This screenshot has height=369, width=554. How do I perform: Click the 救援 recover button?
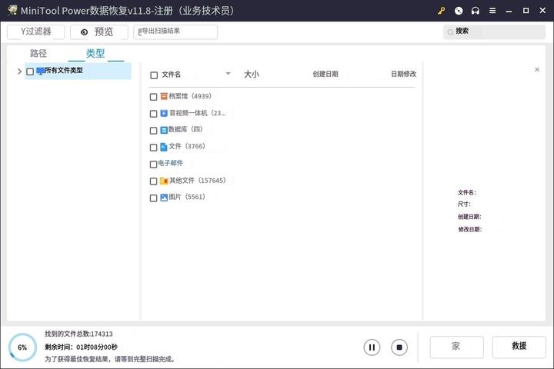pyautogui.click(x=519, y=347)
